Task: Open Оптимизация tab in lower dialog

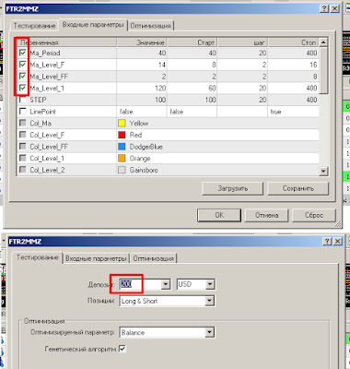Action: point(153,258)
